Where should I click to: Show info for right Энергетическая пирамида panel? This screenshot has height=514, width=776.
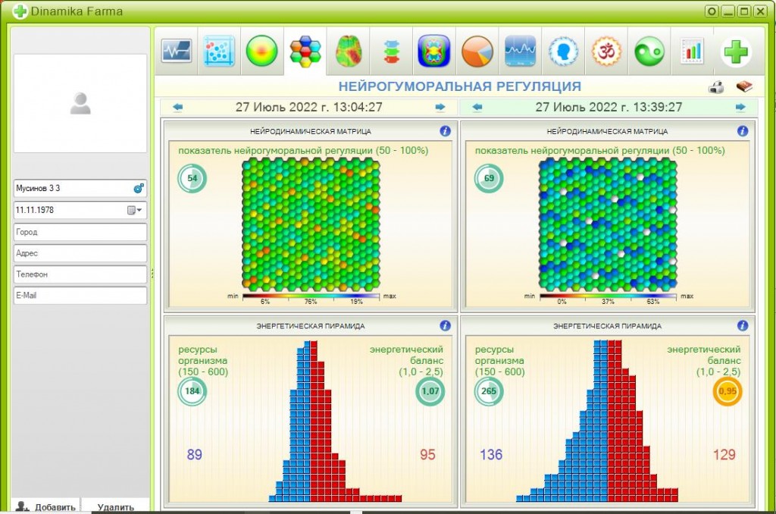tap(743, 325)
